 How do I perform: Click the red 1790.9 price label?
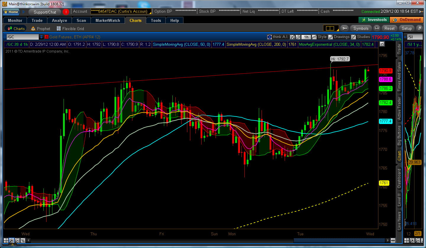[x=385, y=71]
